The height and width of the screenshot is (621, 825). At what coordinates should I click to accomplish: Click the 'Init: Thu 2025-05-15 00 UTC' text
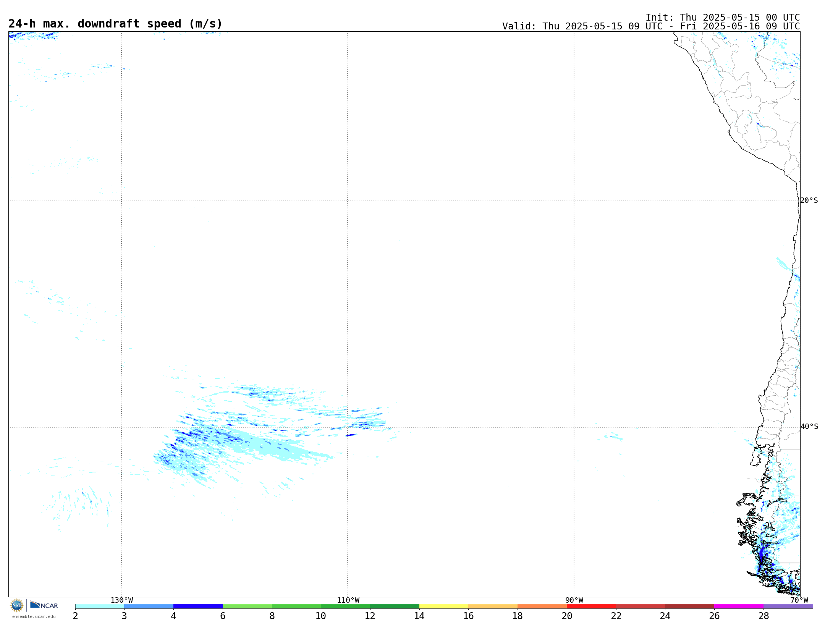point(723,18)
